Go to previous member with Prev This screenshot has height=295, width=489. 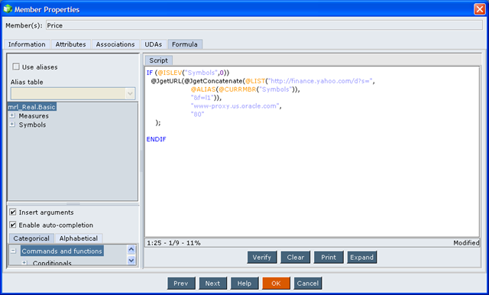181,283
